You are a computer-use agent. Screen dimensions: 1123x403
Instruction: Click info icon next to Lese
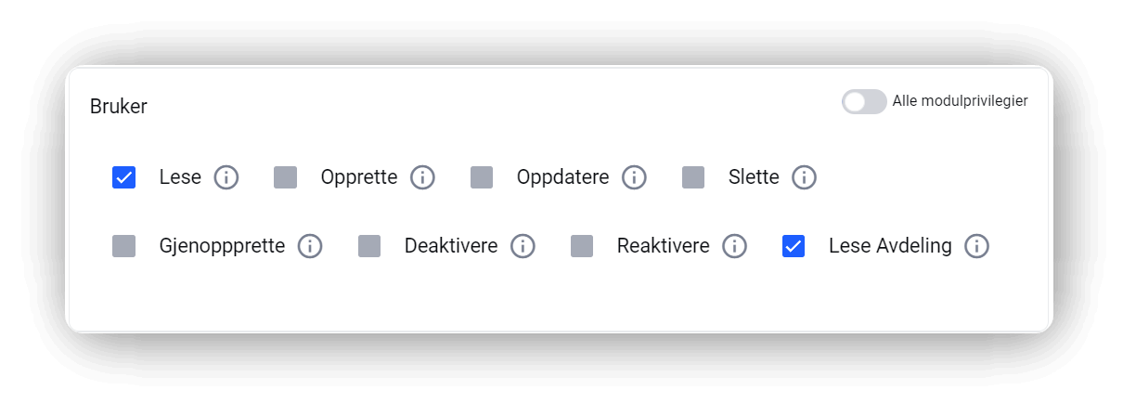226,177
